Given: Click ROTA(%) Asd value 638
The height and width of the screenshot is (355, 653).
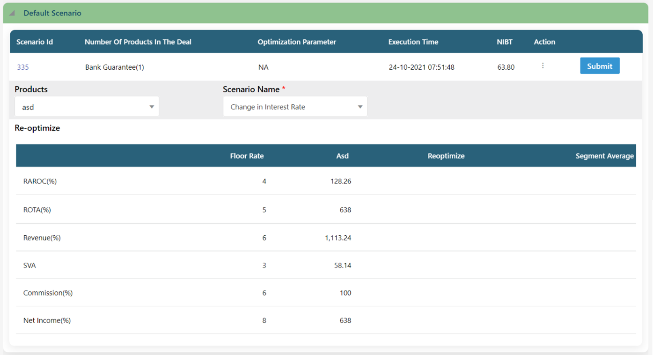Looking at the screenshot, I should pyautogui.click(x=345, y=210).
